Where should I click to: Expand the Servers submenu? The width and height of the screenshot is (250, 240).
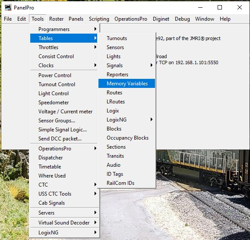pyautogui.click(x=64, y=212)
